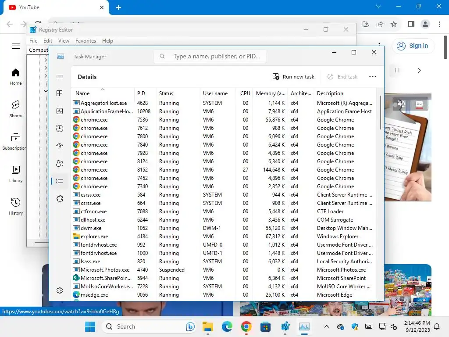Viewport: 449px width, 337px height.
Task: Sort by Name column header
Action: point(103,93)
